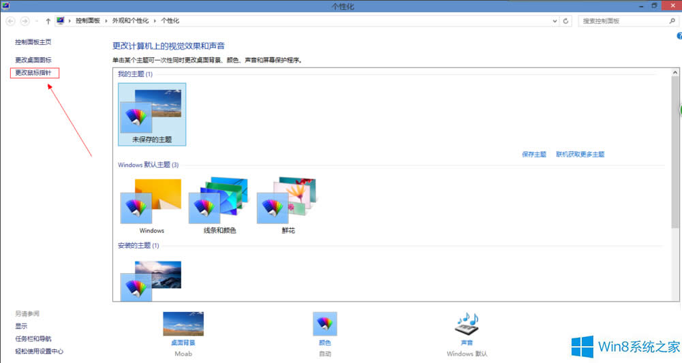
Task: Expand chevron after 外观和个性化 in breadcrumb
Action: tap(157, 21)
